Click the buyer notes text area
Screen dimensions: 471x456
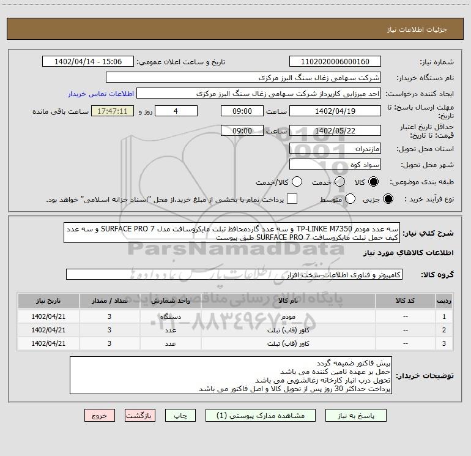231,375
